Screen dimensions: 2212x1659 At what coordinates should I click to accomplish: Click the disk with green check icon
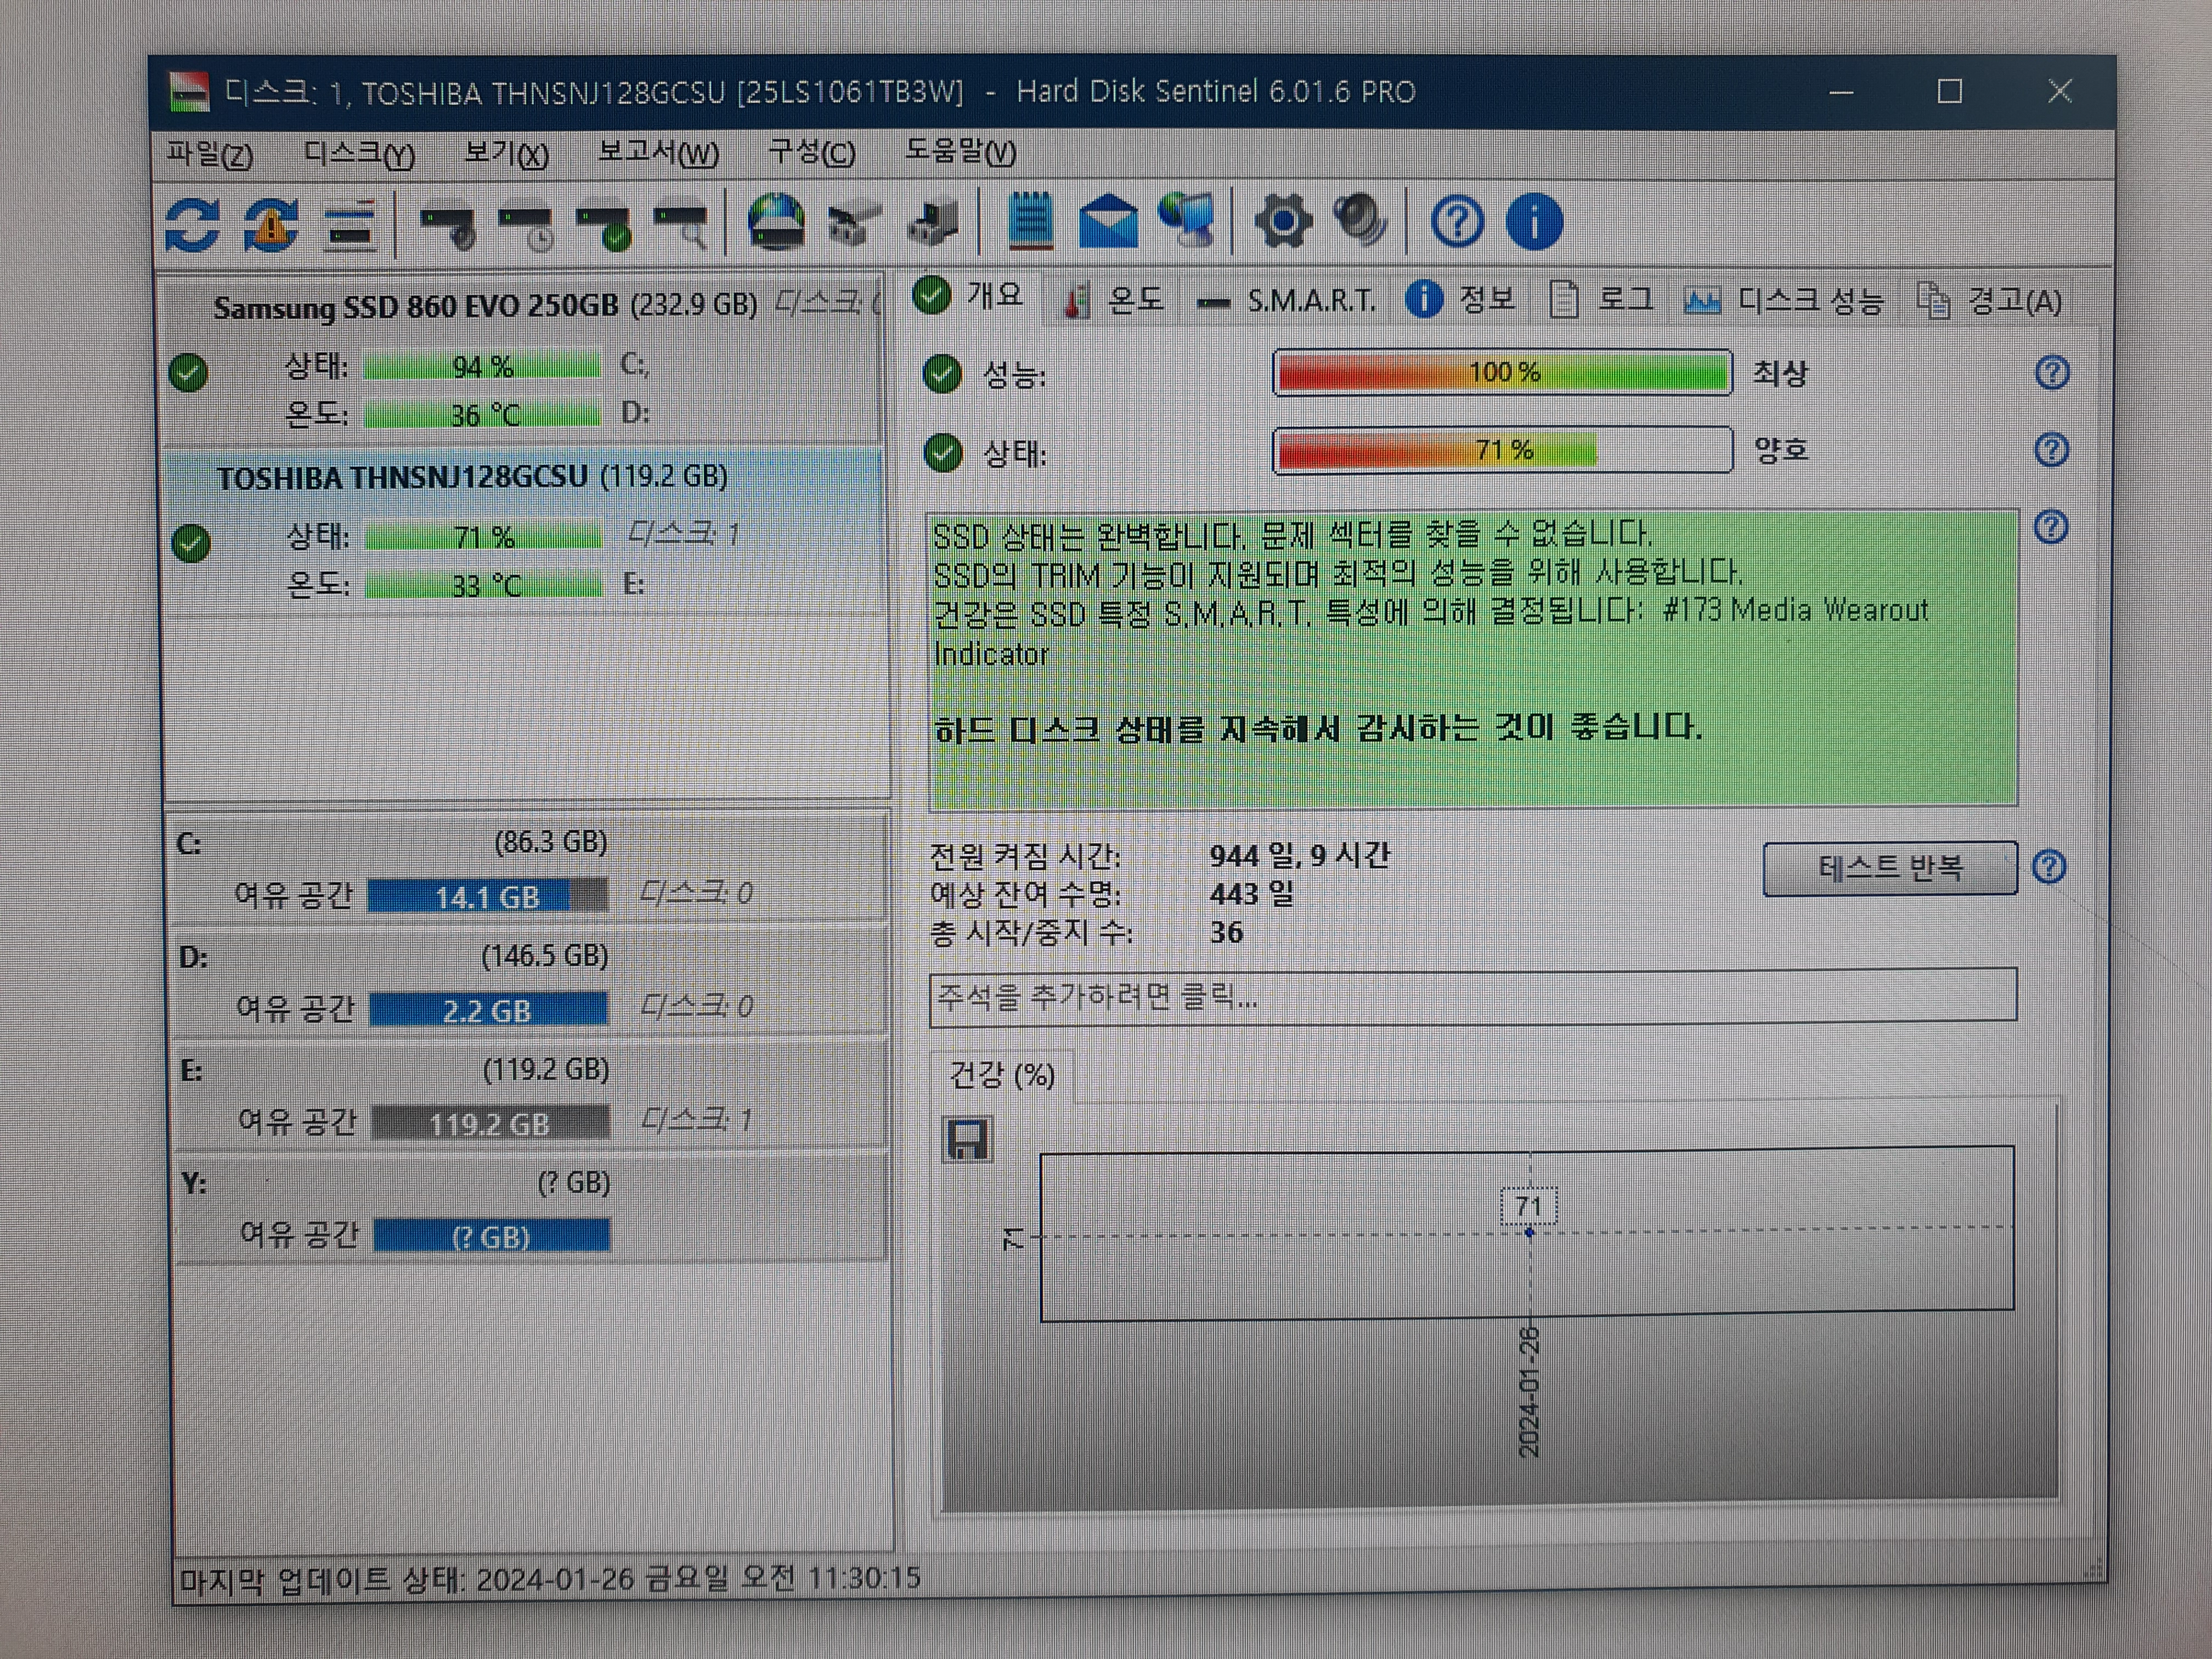(x=604, y=227)
